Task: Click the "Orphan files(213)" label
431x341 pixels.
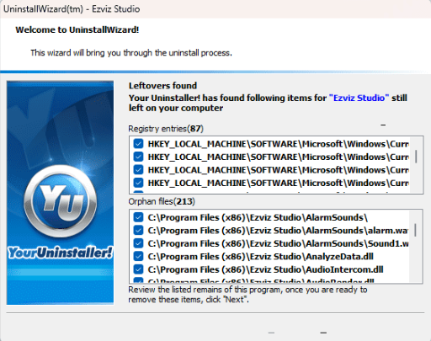Action: [x=162, y=201]
